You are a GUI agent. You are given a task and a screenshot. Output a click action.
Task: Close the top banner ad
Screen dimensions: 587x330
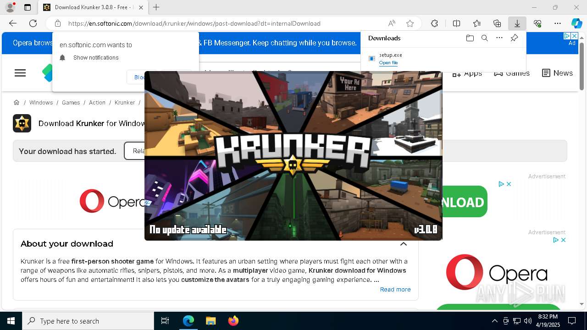[x=574, y=36]
